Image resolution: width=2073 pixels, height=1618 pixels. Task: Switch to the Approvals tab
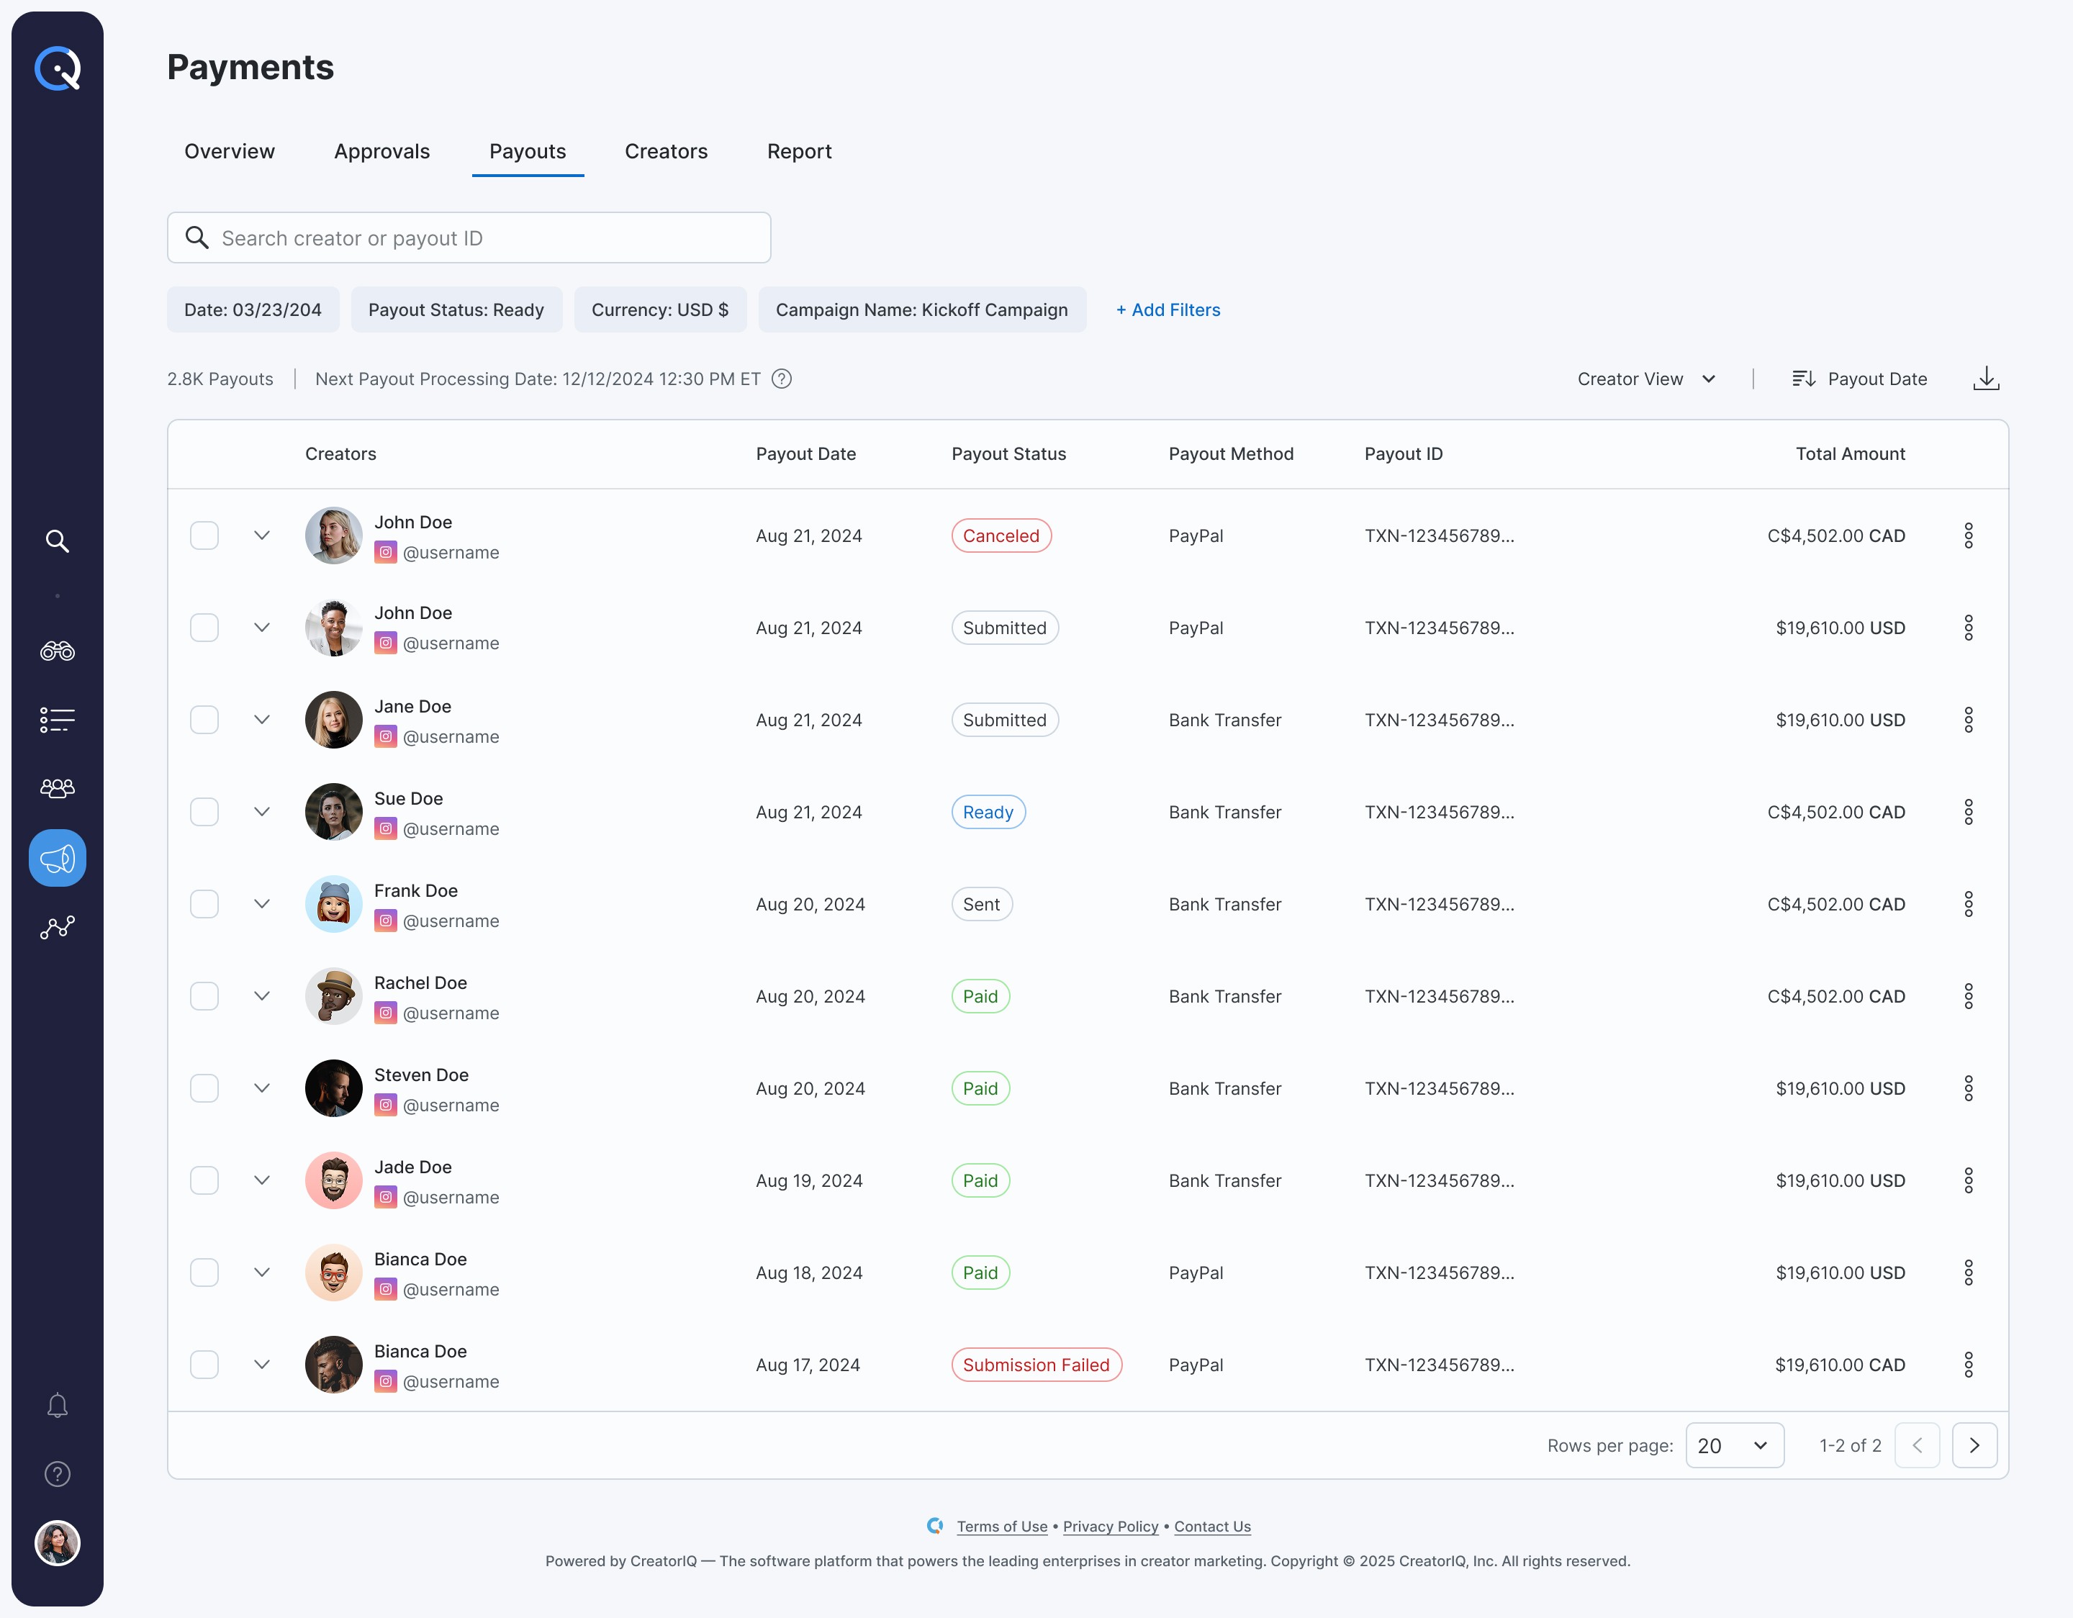(381, 152)
